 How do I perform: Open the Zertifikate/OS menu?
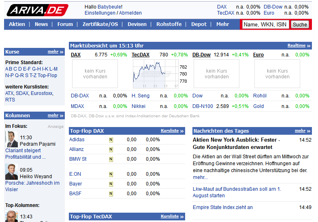pos(100,24)
